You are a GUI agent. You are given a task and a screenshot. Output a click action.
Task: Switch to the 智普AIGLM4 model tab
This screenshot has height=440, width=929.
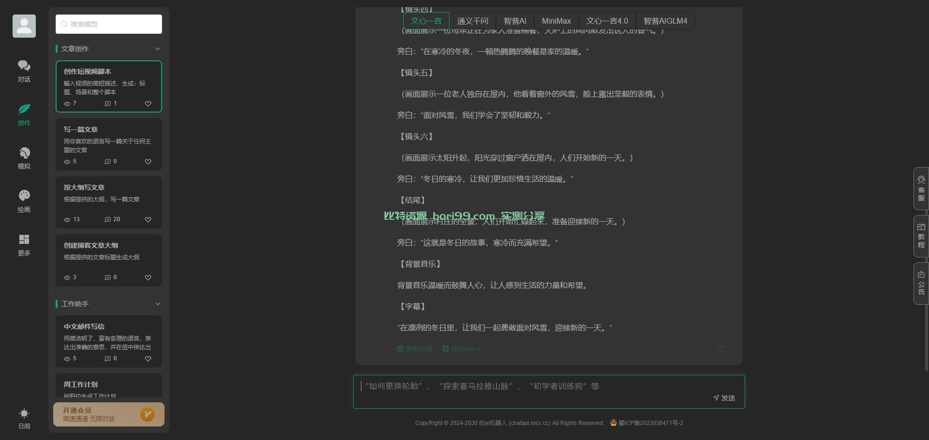point(665,21)
